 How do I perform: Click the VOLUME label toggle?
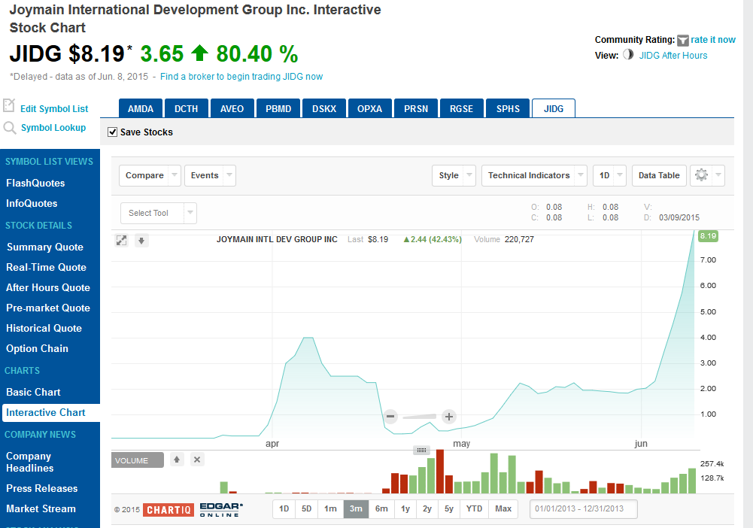click(137, 459)
